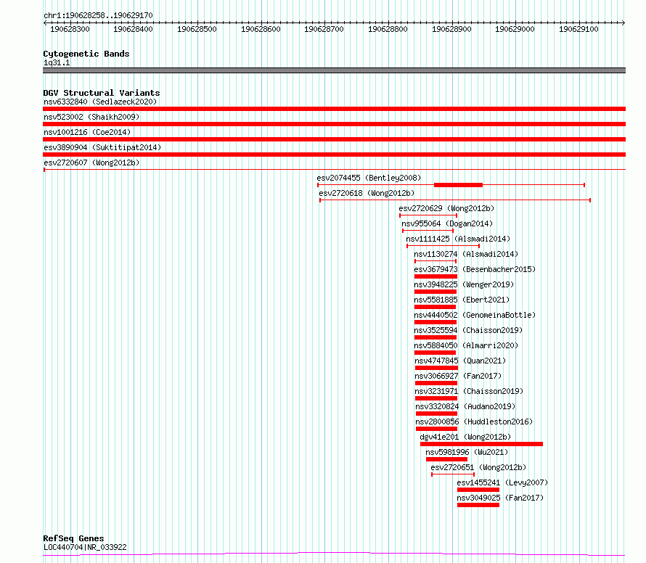The image size is (646, 563).
Task: Click ruler position 190628900
Action: point(451,29)
